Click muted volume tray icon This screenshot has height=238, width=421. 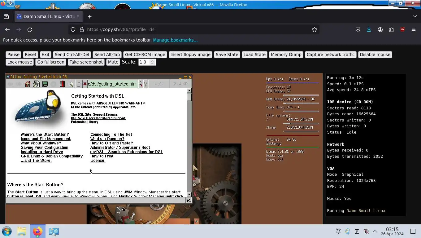366,231
